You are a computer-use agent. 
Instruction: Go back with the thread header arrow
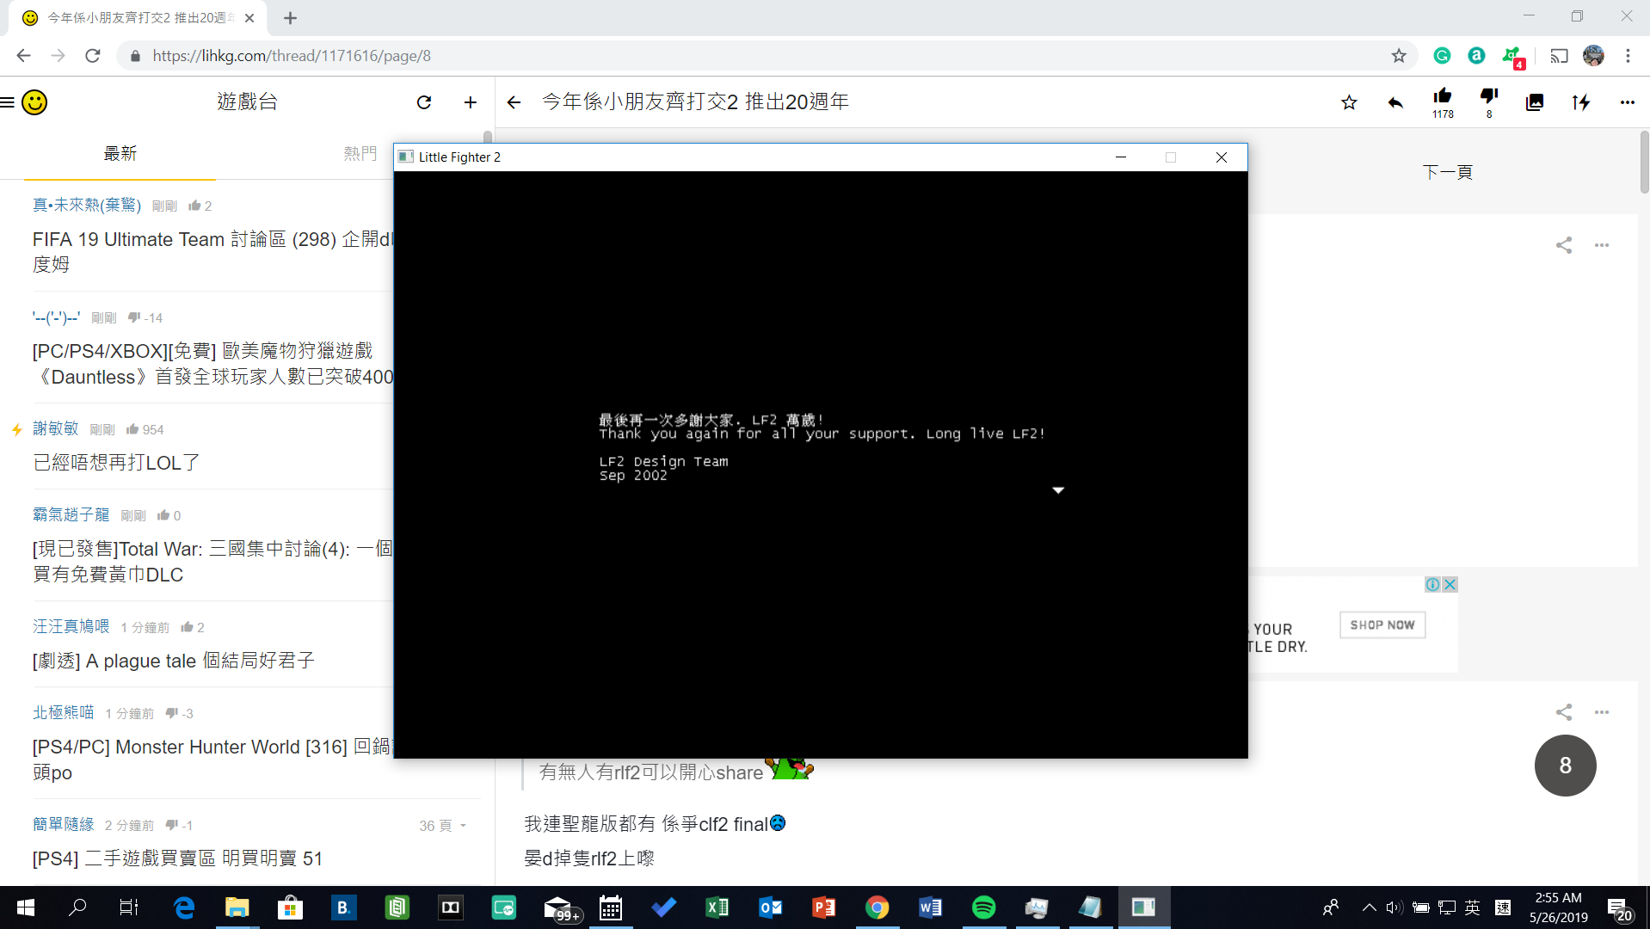(514, 102)
